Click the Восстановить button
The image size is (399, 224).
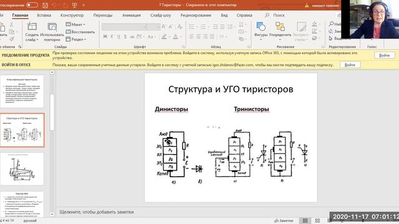pyautogui.click(x=80, y=32)
